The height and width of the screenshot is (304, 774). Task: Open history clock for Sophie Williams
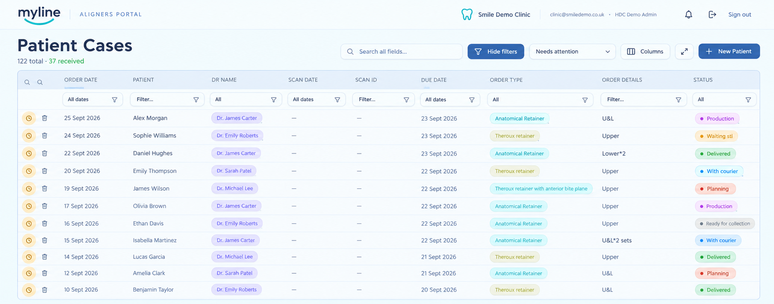tap(29, 136)
